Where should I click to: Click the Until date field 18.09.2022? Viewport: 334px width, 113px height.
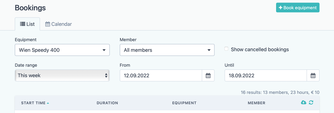click(x=266, y=75)
